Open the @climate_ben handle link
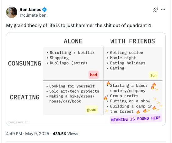This screenshot has height=143, width=172. point(33,15)
